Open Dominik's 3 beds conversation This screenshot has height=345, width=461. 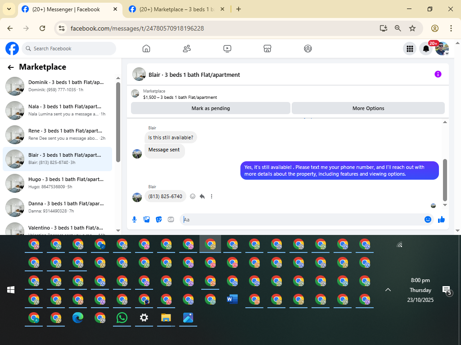(x=57, y=86)
